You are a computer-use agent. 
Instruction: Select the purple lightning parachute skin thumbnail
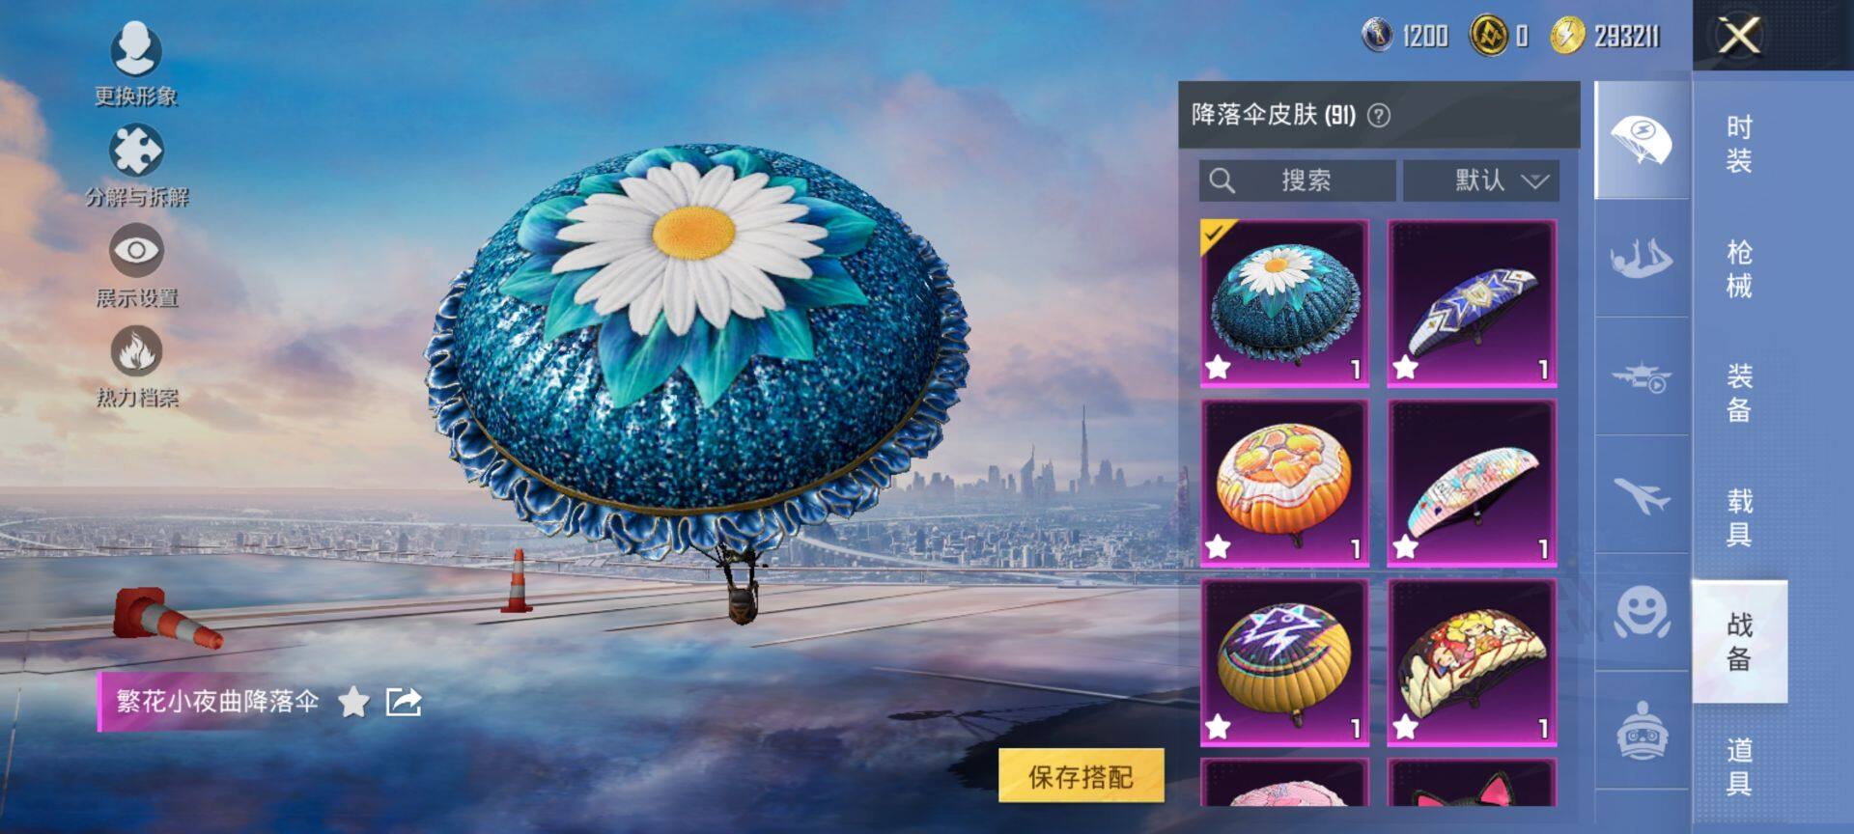pos(1284,663)
